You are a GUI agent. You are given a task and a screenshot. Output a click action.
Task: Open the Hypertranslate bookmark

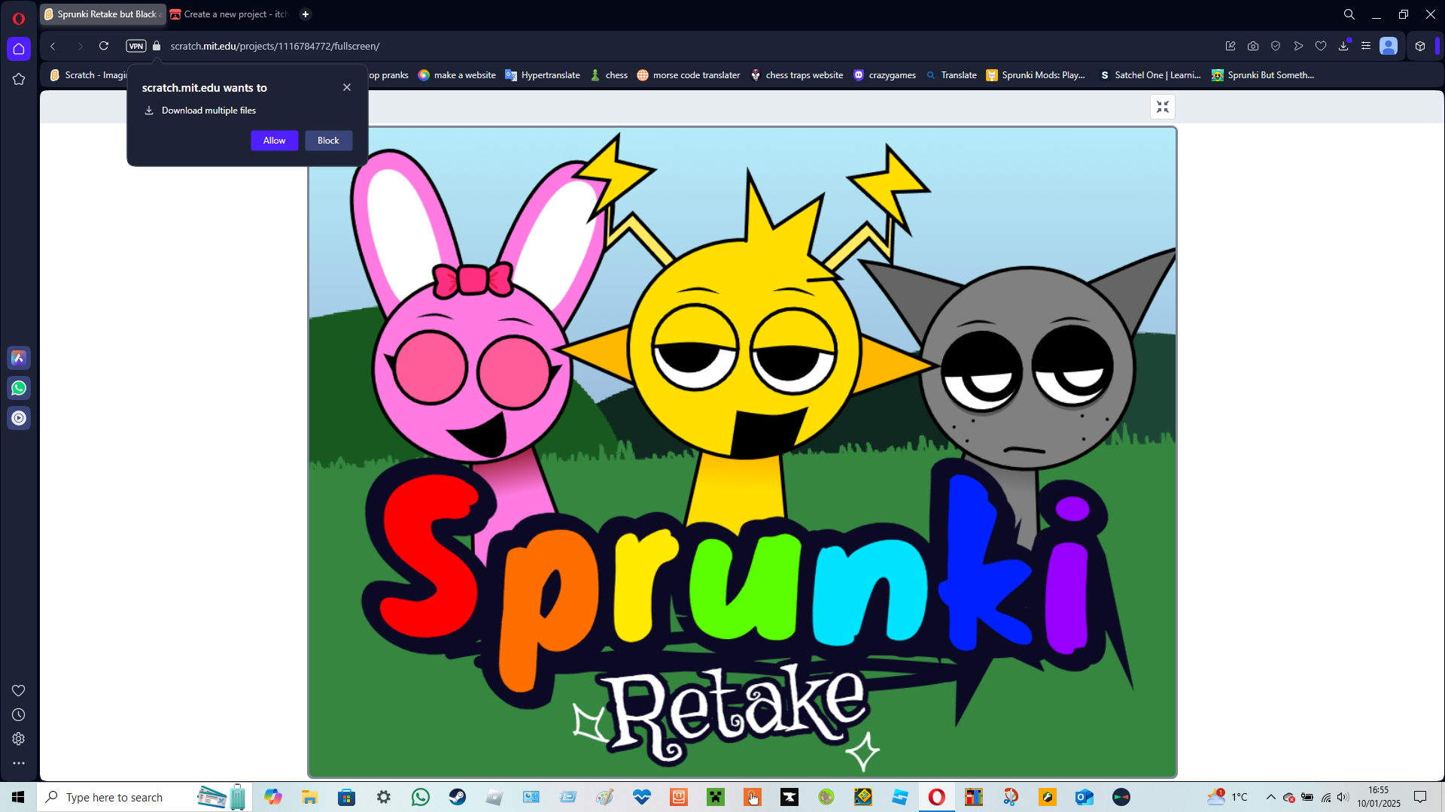(x=543, y=75)
